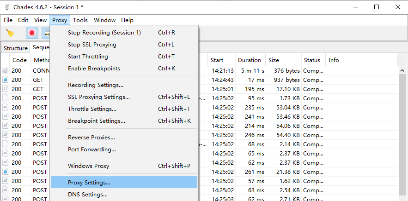Image resolution: width=408 pixels, height=201 pixels.
Task: Select the 261 ms duration cell
Action: click(x=250, y=172)
